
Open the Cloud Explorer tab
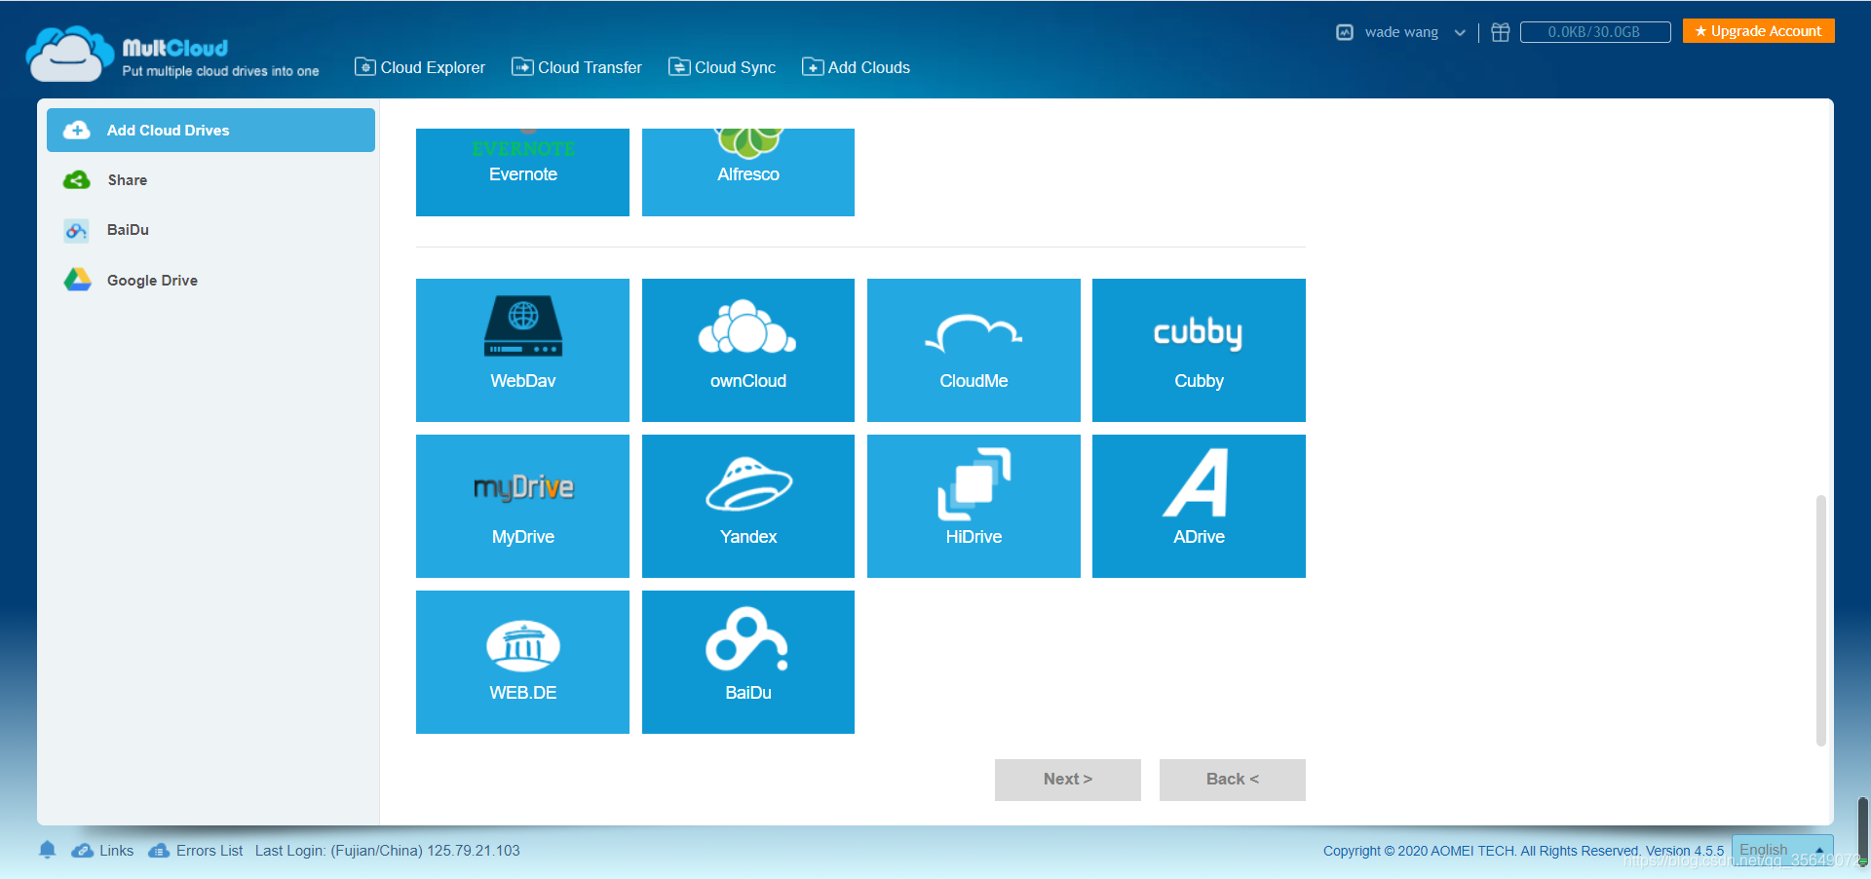(x=420, y=67)
